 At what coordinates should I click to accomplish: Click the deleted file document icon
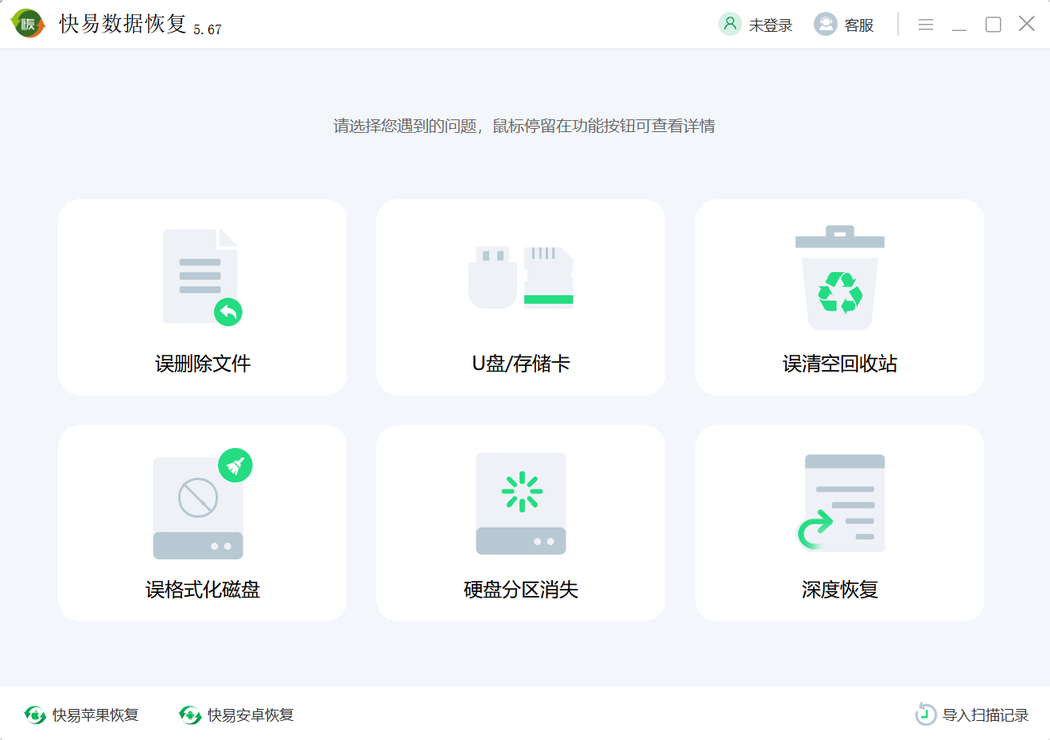pos(202,277)
